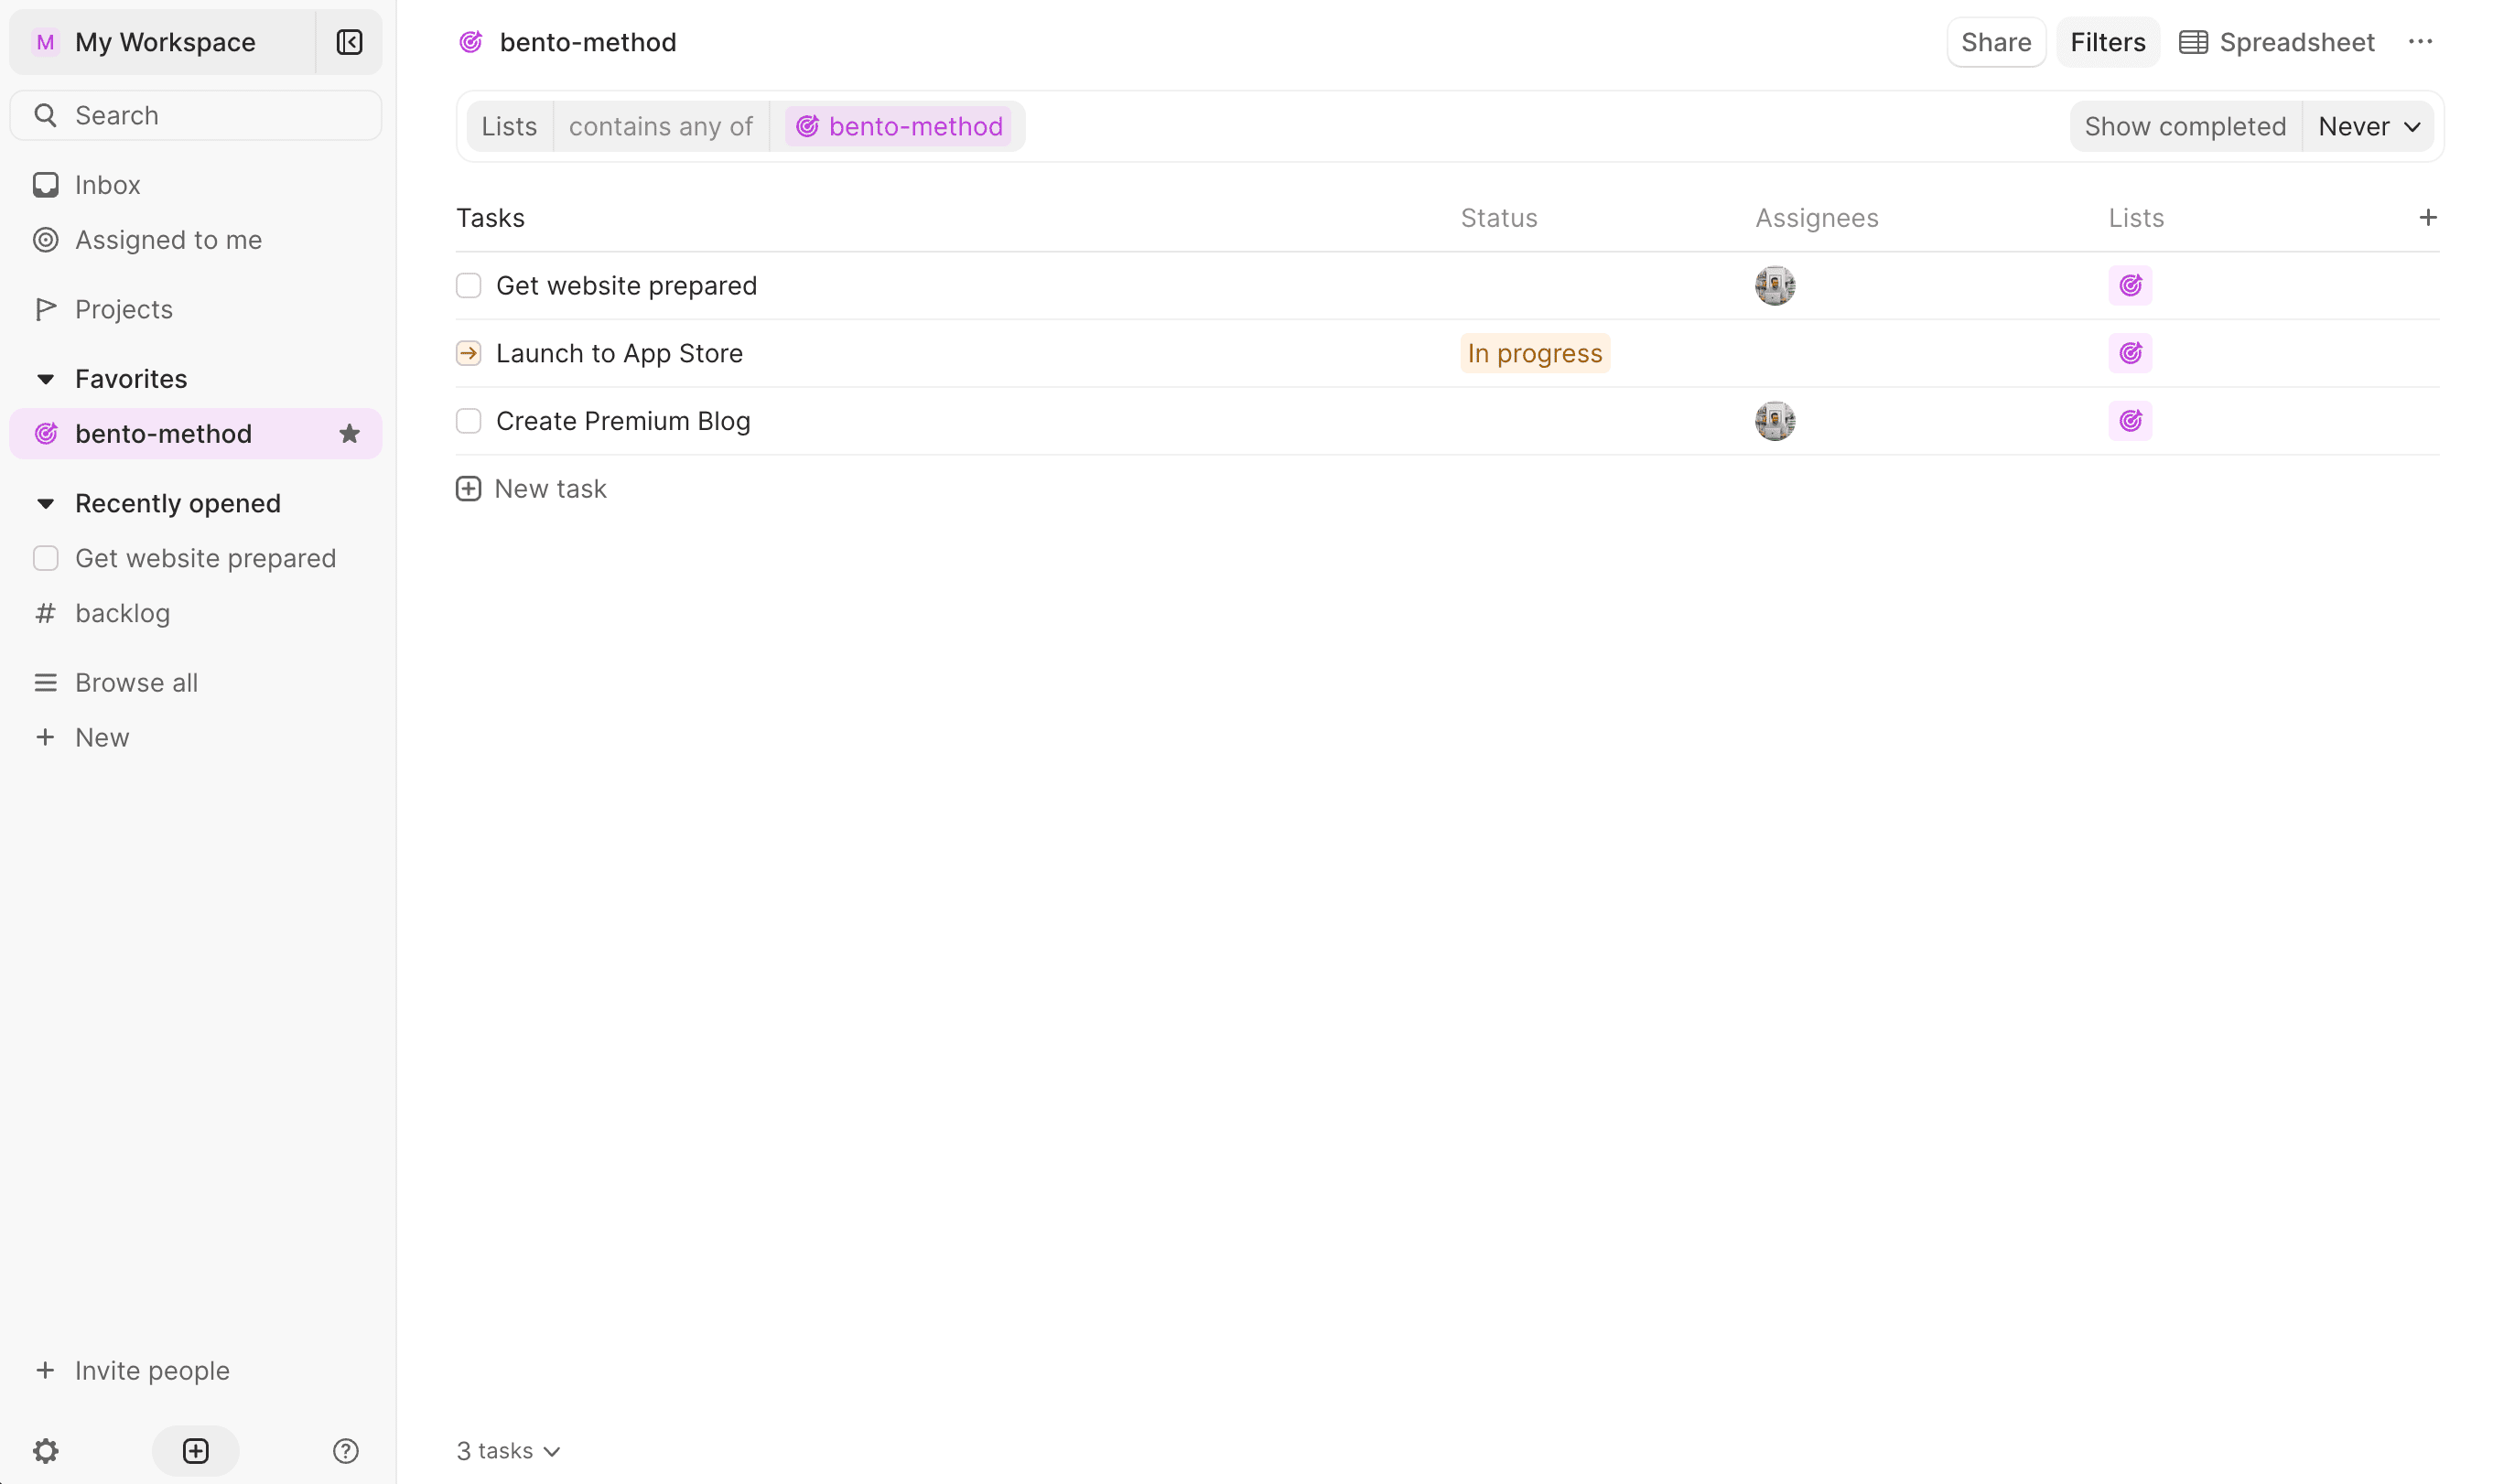Collapse the Favorites section
The height and width of the screenshot is (1484, 2493).
pos(46,379)
